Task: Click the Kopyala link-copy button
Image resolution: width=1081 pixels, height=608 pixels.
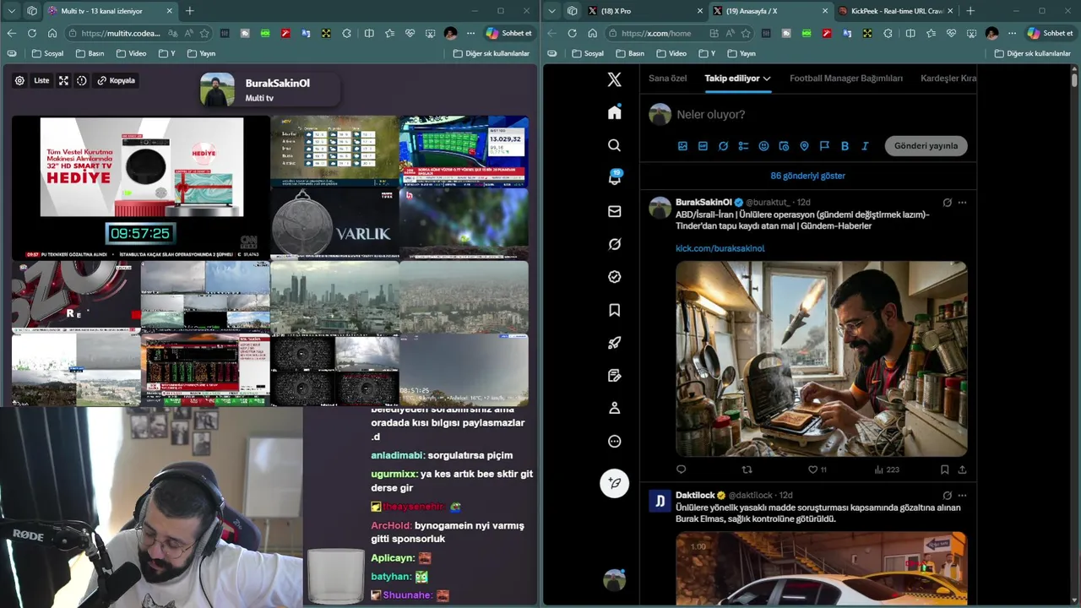Action: 117,80
